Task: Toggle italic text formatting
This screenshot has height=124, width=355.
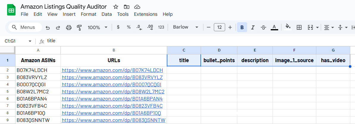Action: 253,27
